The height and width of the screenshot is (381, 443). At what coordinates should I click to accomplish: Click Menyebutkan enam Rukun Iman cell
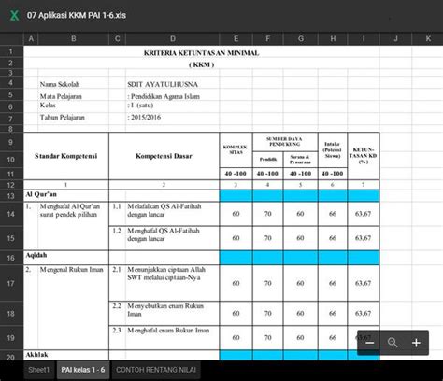165,310
